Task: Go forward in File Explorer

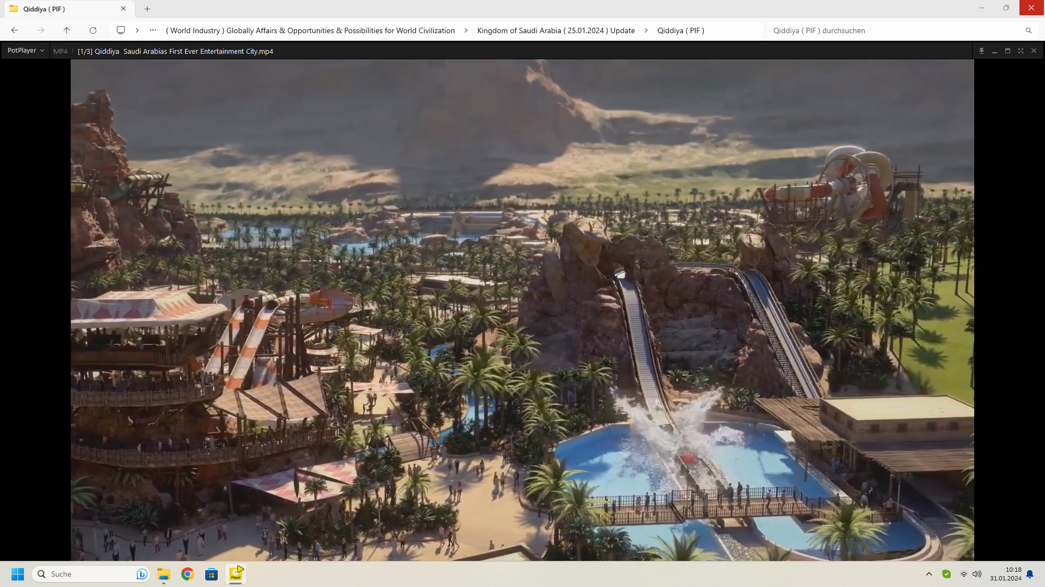Action: pos(41,30)
